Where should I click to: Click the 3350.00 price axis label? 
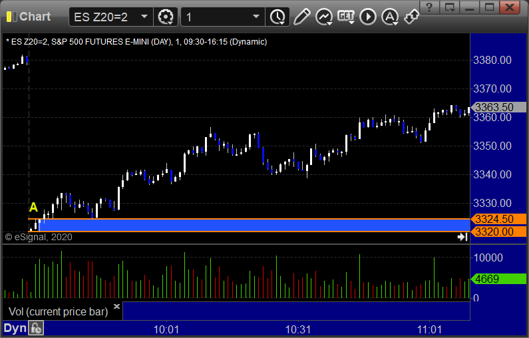492,146
